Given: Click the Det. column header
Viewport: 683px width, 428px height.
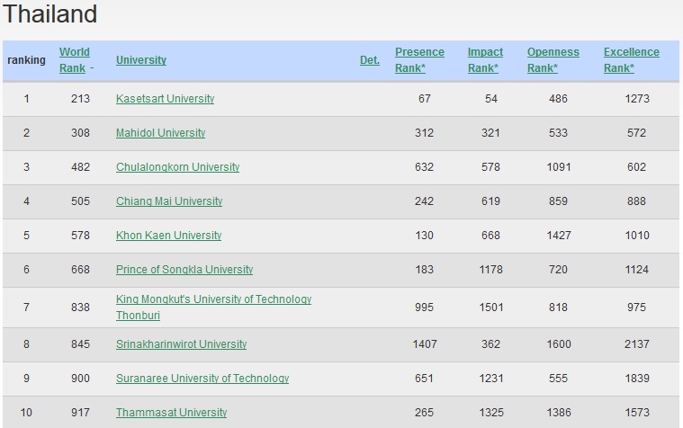Looking at the screenshot, I should click(x=369, y=60).
